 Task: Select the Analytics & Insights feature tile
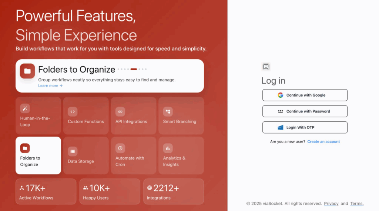pos(181,155)
